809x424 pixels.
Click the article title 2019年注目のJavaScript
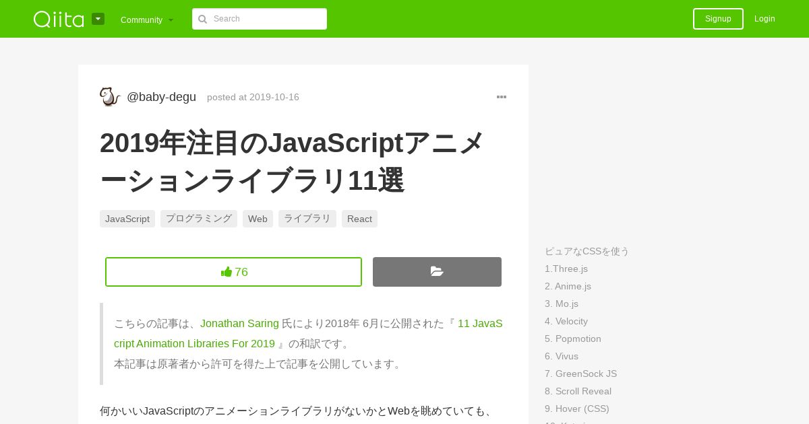pos(293,161)
